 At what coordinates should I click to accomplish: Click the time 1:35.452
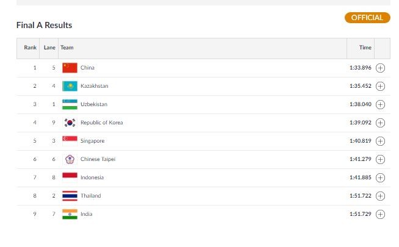coord(361,86)
